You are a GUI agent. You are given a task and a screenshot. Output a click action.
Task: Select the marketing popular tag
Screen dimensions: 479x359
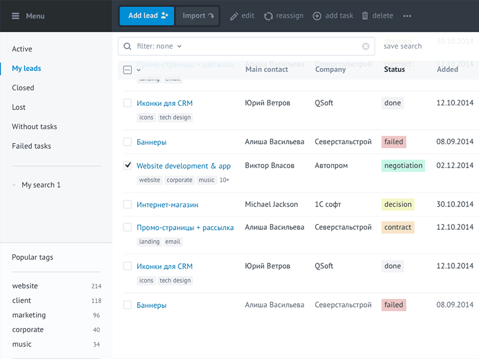pos(29,315)
